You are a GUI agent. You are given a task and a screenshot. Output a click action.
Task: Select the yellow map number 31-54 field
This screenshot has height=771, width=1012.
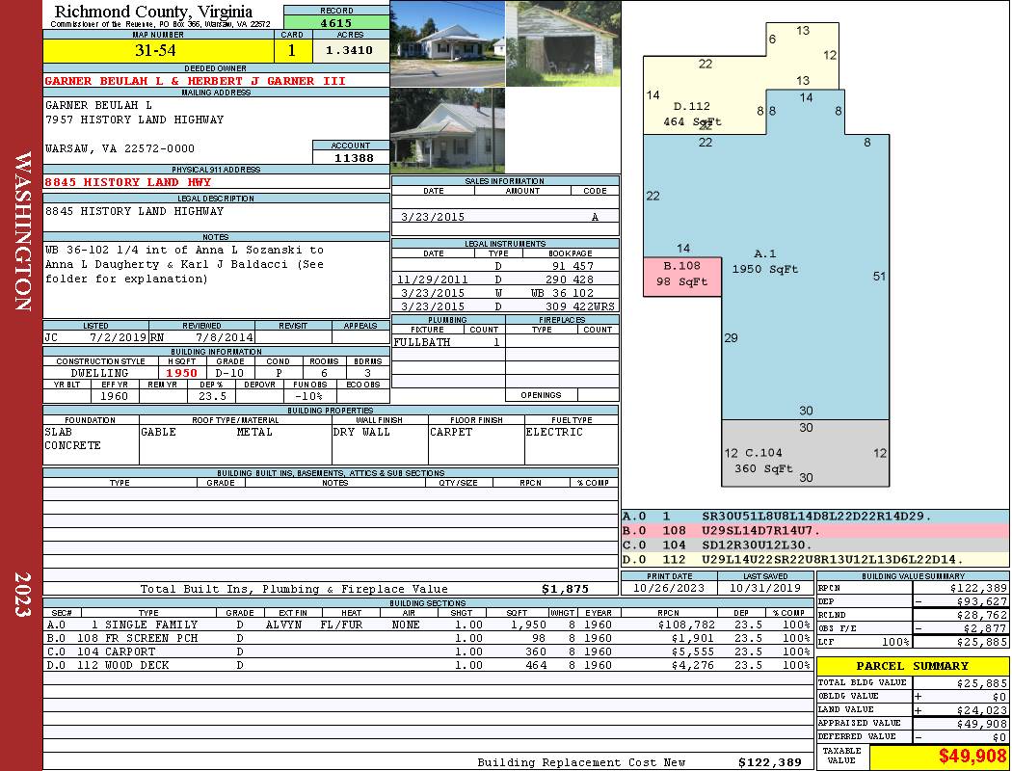[158, 50]
